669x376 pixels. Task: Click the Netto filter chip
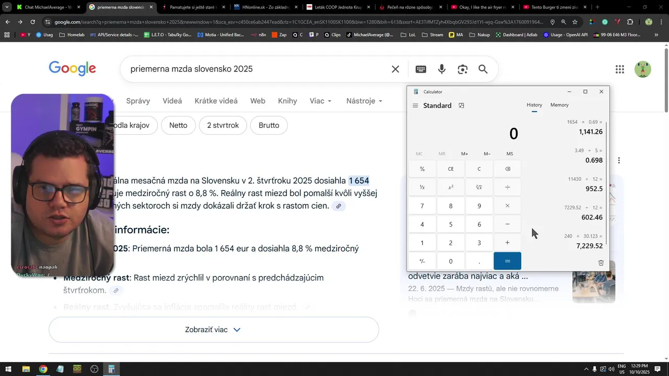(178, 125)
